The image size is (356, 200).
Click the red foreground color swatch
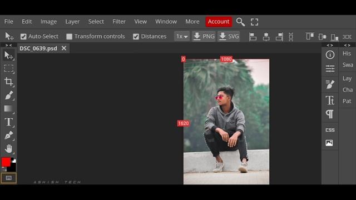[x=6, y=162]
